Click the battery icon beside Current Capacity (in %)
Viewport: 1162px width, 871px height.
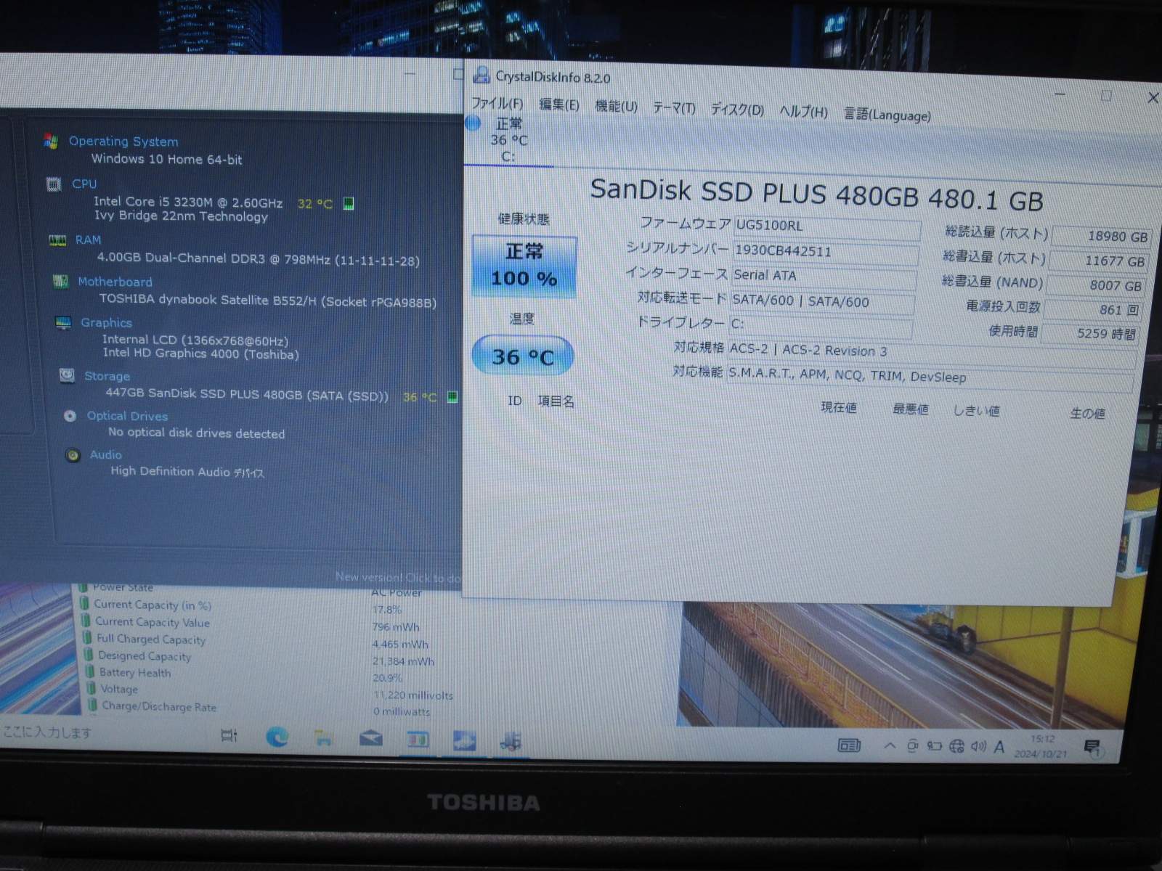pyautogui.click(x=84, y=604)
